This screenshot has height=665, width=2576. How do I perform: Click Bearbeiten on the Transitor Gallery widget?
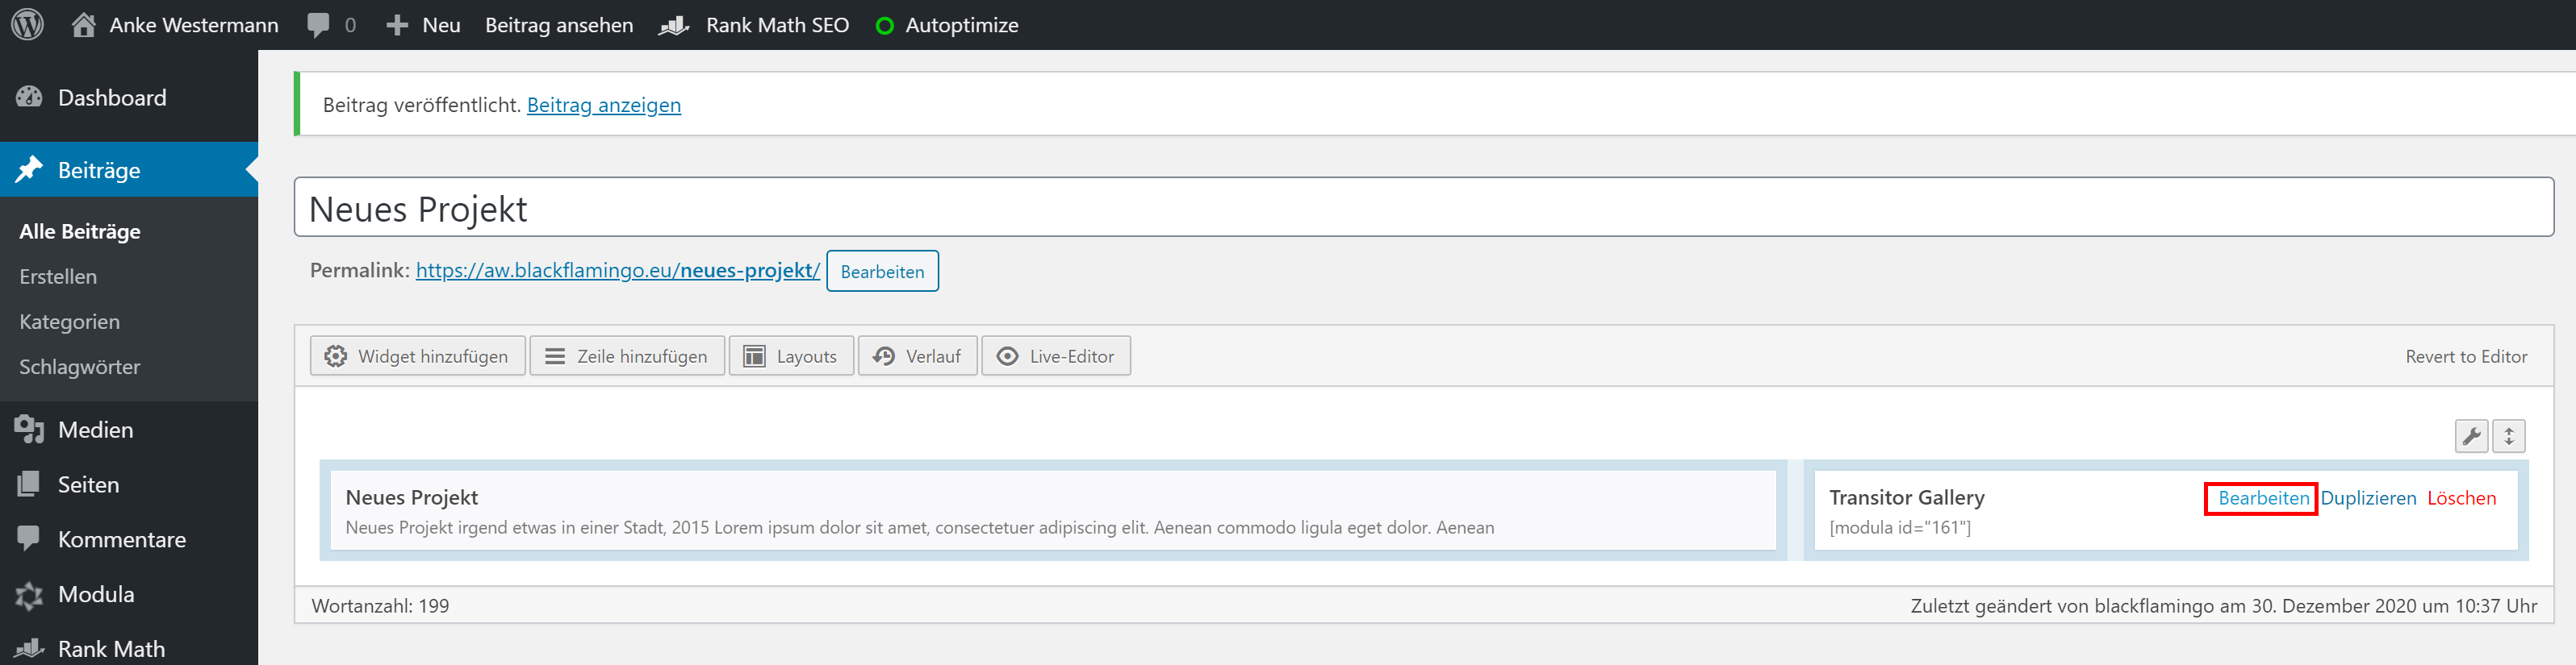[2263, 497]
